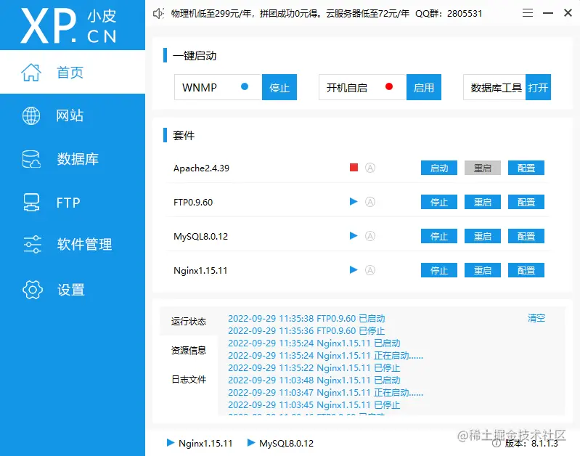Open the FTP section in sidebar
This screenshot has height=456, width=580.
(x=73, y=202)
